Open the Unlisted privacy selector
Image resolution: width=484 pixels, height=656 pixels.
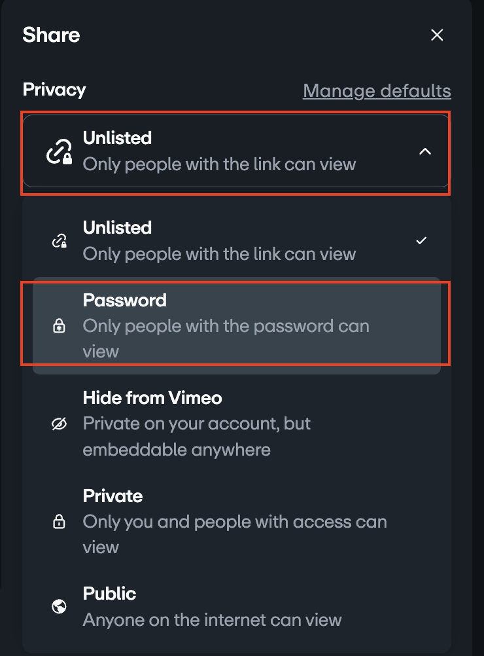(235, 151)
